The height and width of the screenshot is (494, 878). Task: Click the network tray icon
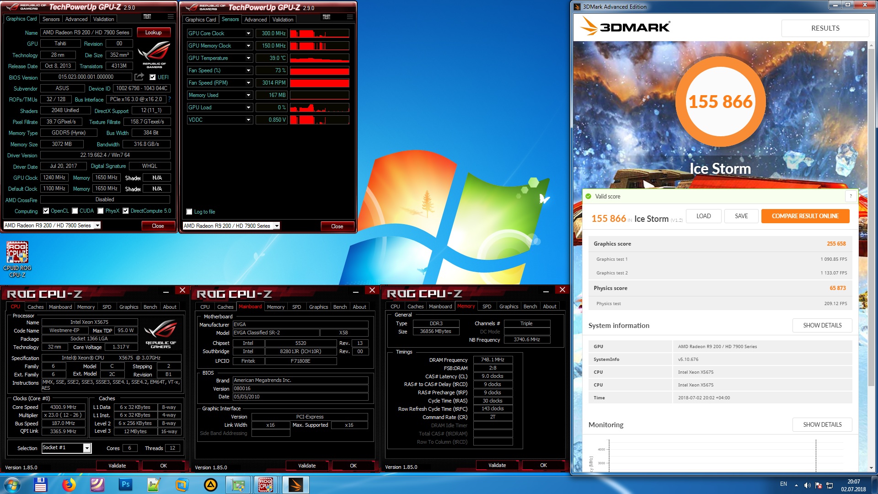click(x=830, y=485)
